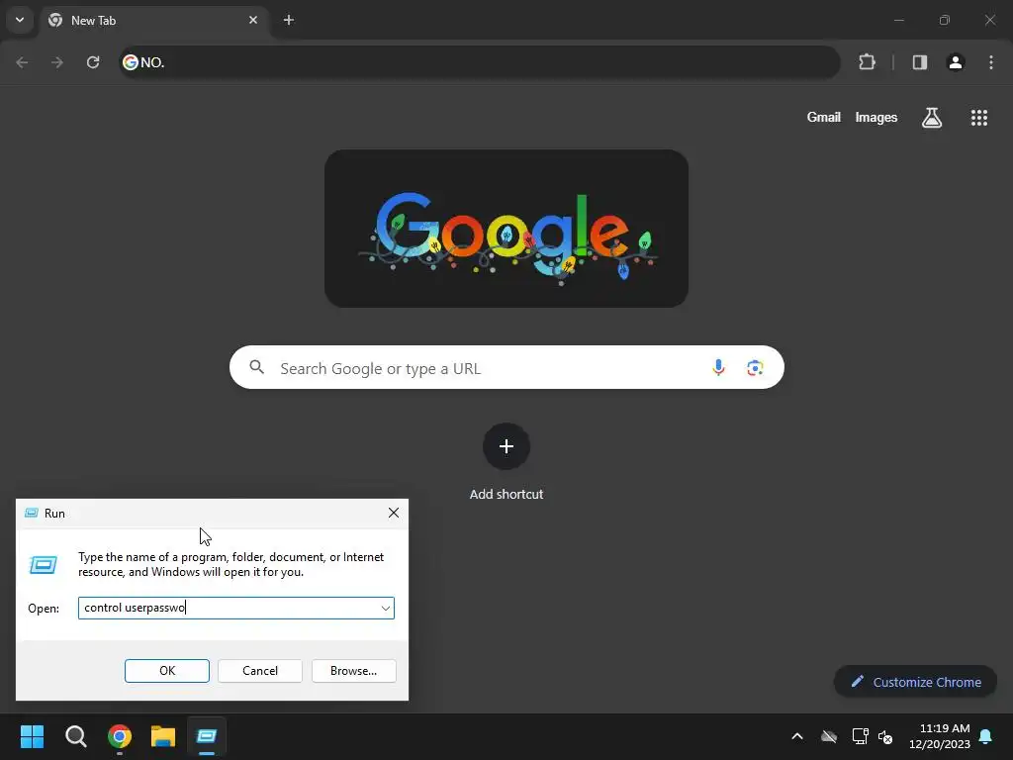The width and height of the screenshot is (1013, 760).
Task: Close the Run dialog
Action: tap(394, 513)
